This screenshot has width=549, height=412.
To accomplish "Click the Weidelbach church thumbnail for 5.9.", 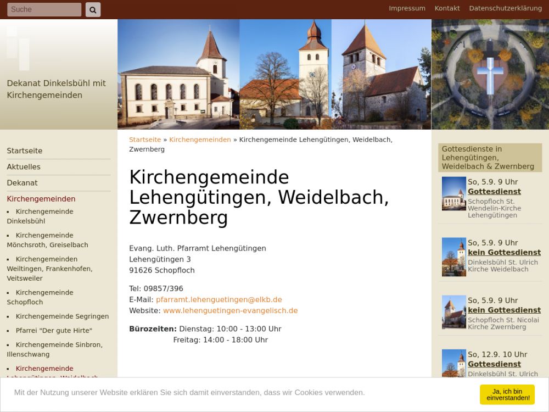I will tap(453, 257).
